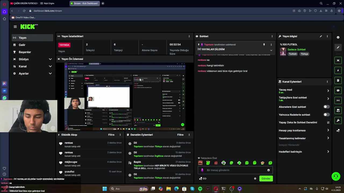
Task: Open pinned message three-dot options
Action: click(x=271, y=45)
